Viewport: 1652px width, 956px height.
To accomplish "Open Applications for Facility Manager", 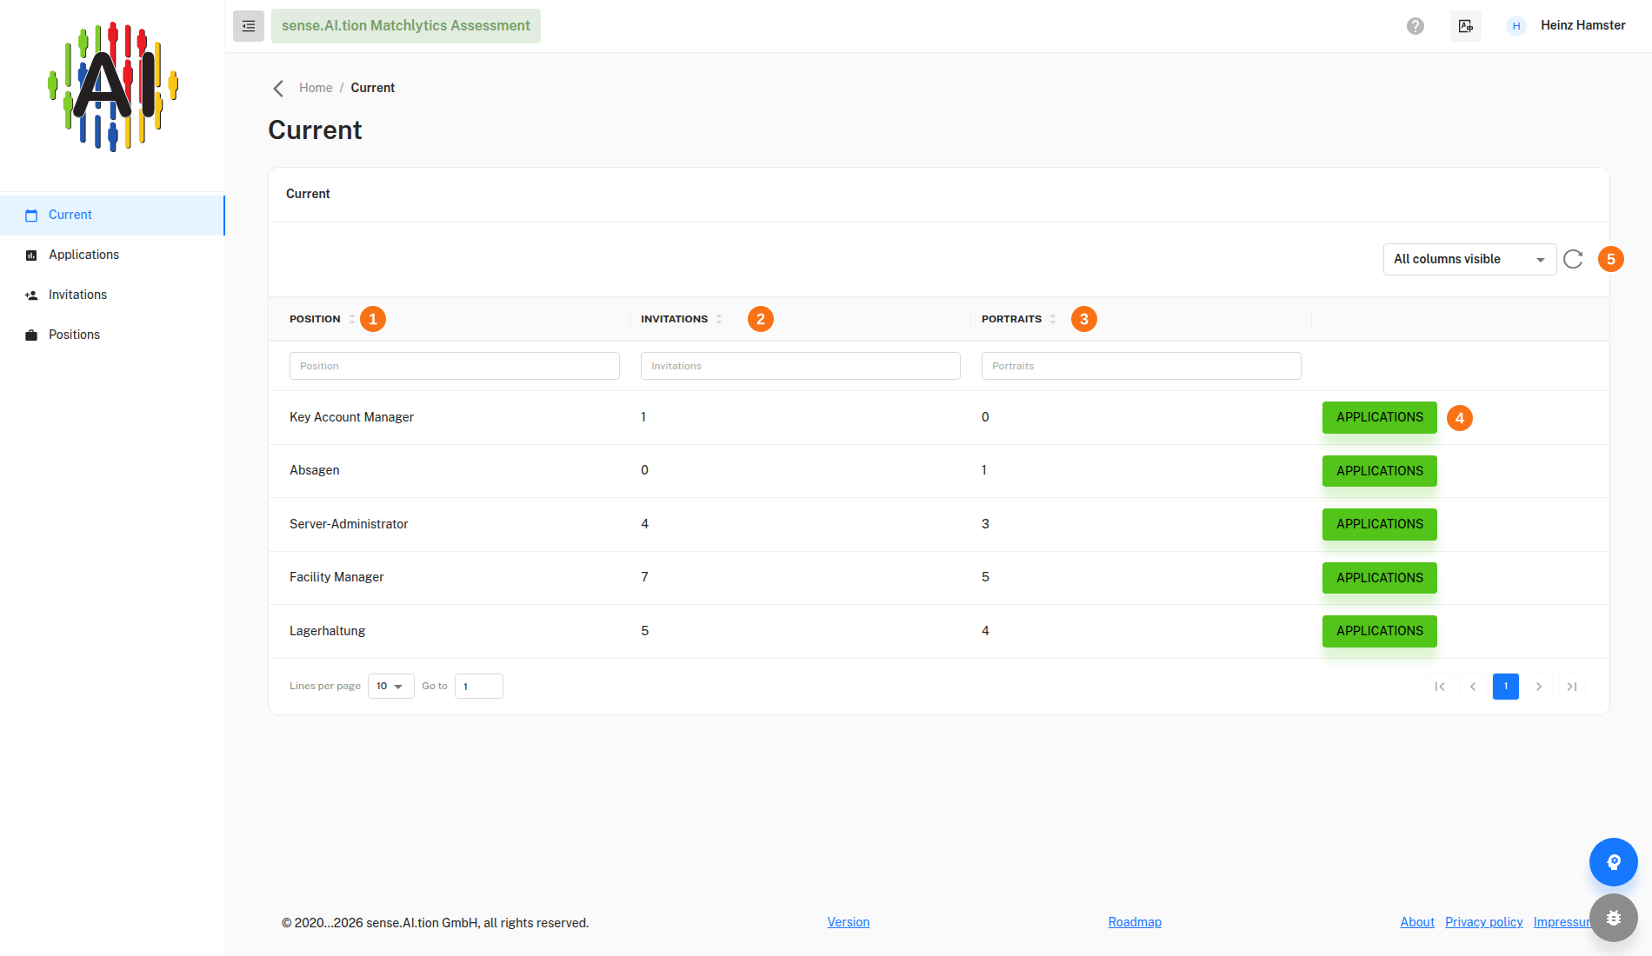I will click(x=1380, y=578).
